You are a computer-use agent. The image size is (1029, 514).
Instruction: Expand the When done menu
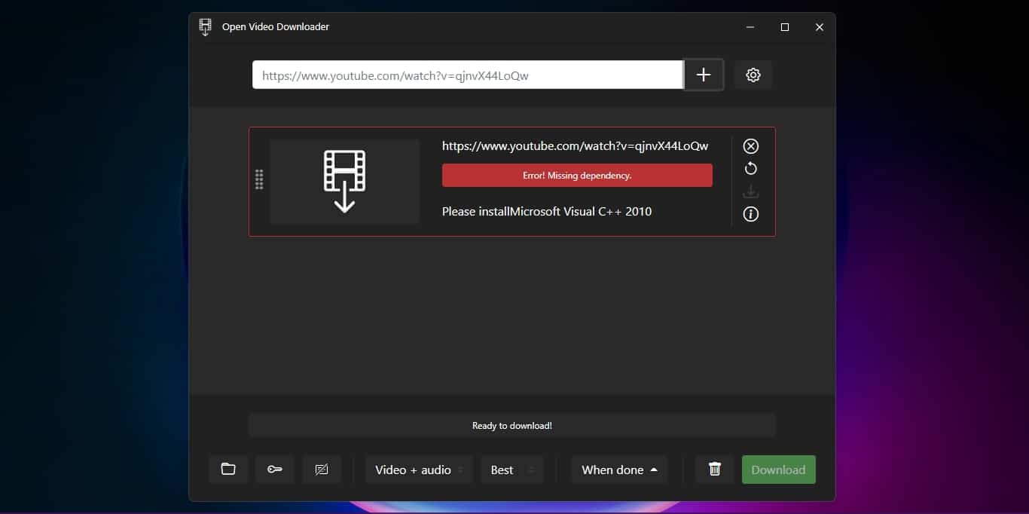619,470
